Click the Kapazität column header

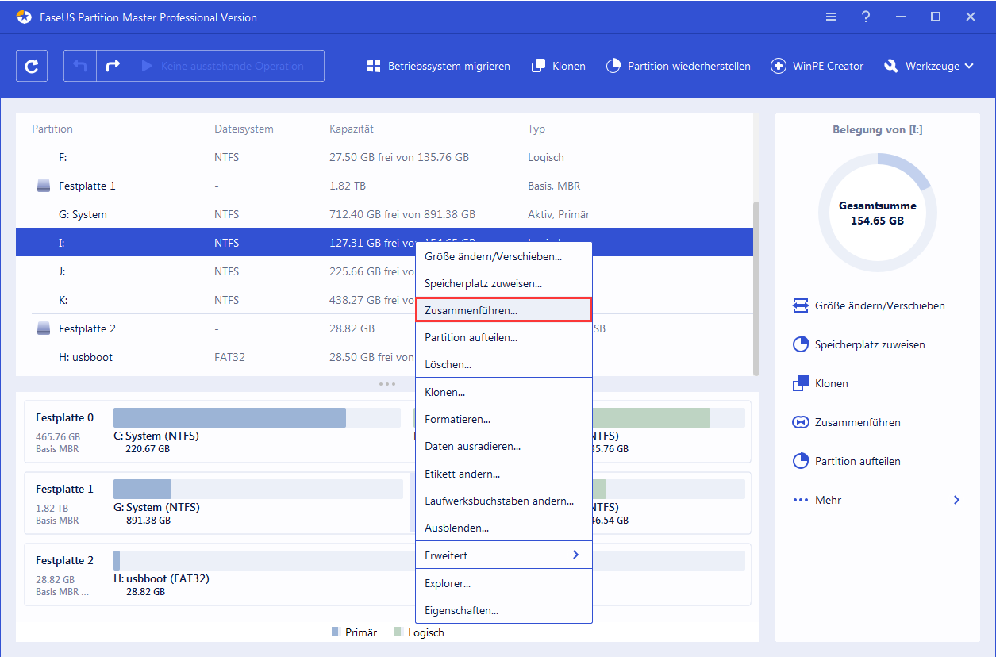click(352, 129)
